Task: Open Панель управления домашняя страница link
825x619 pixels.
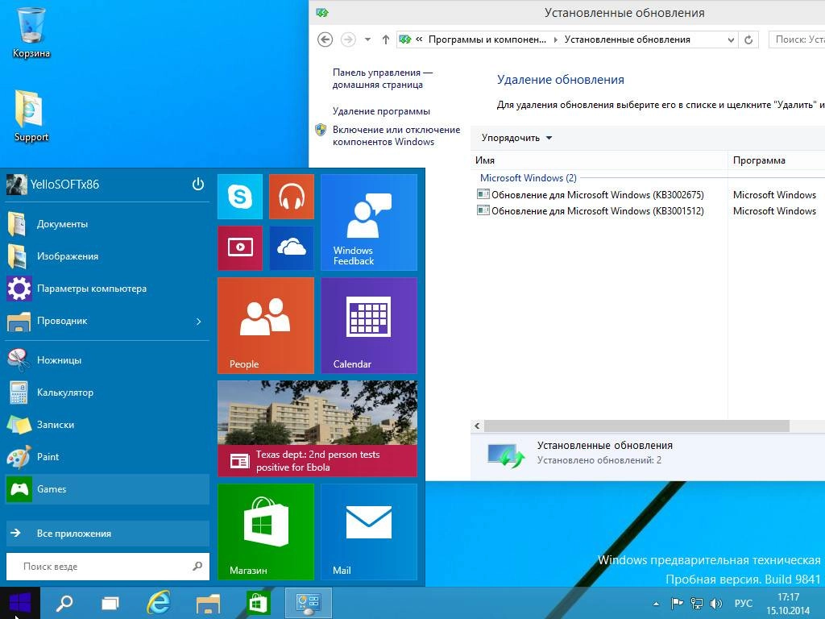Action: (383, 78)
